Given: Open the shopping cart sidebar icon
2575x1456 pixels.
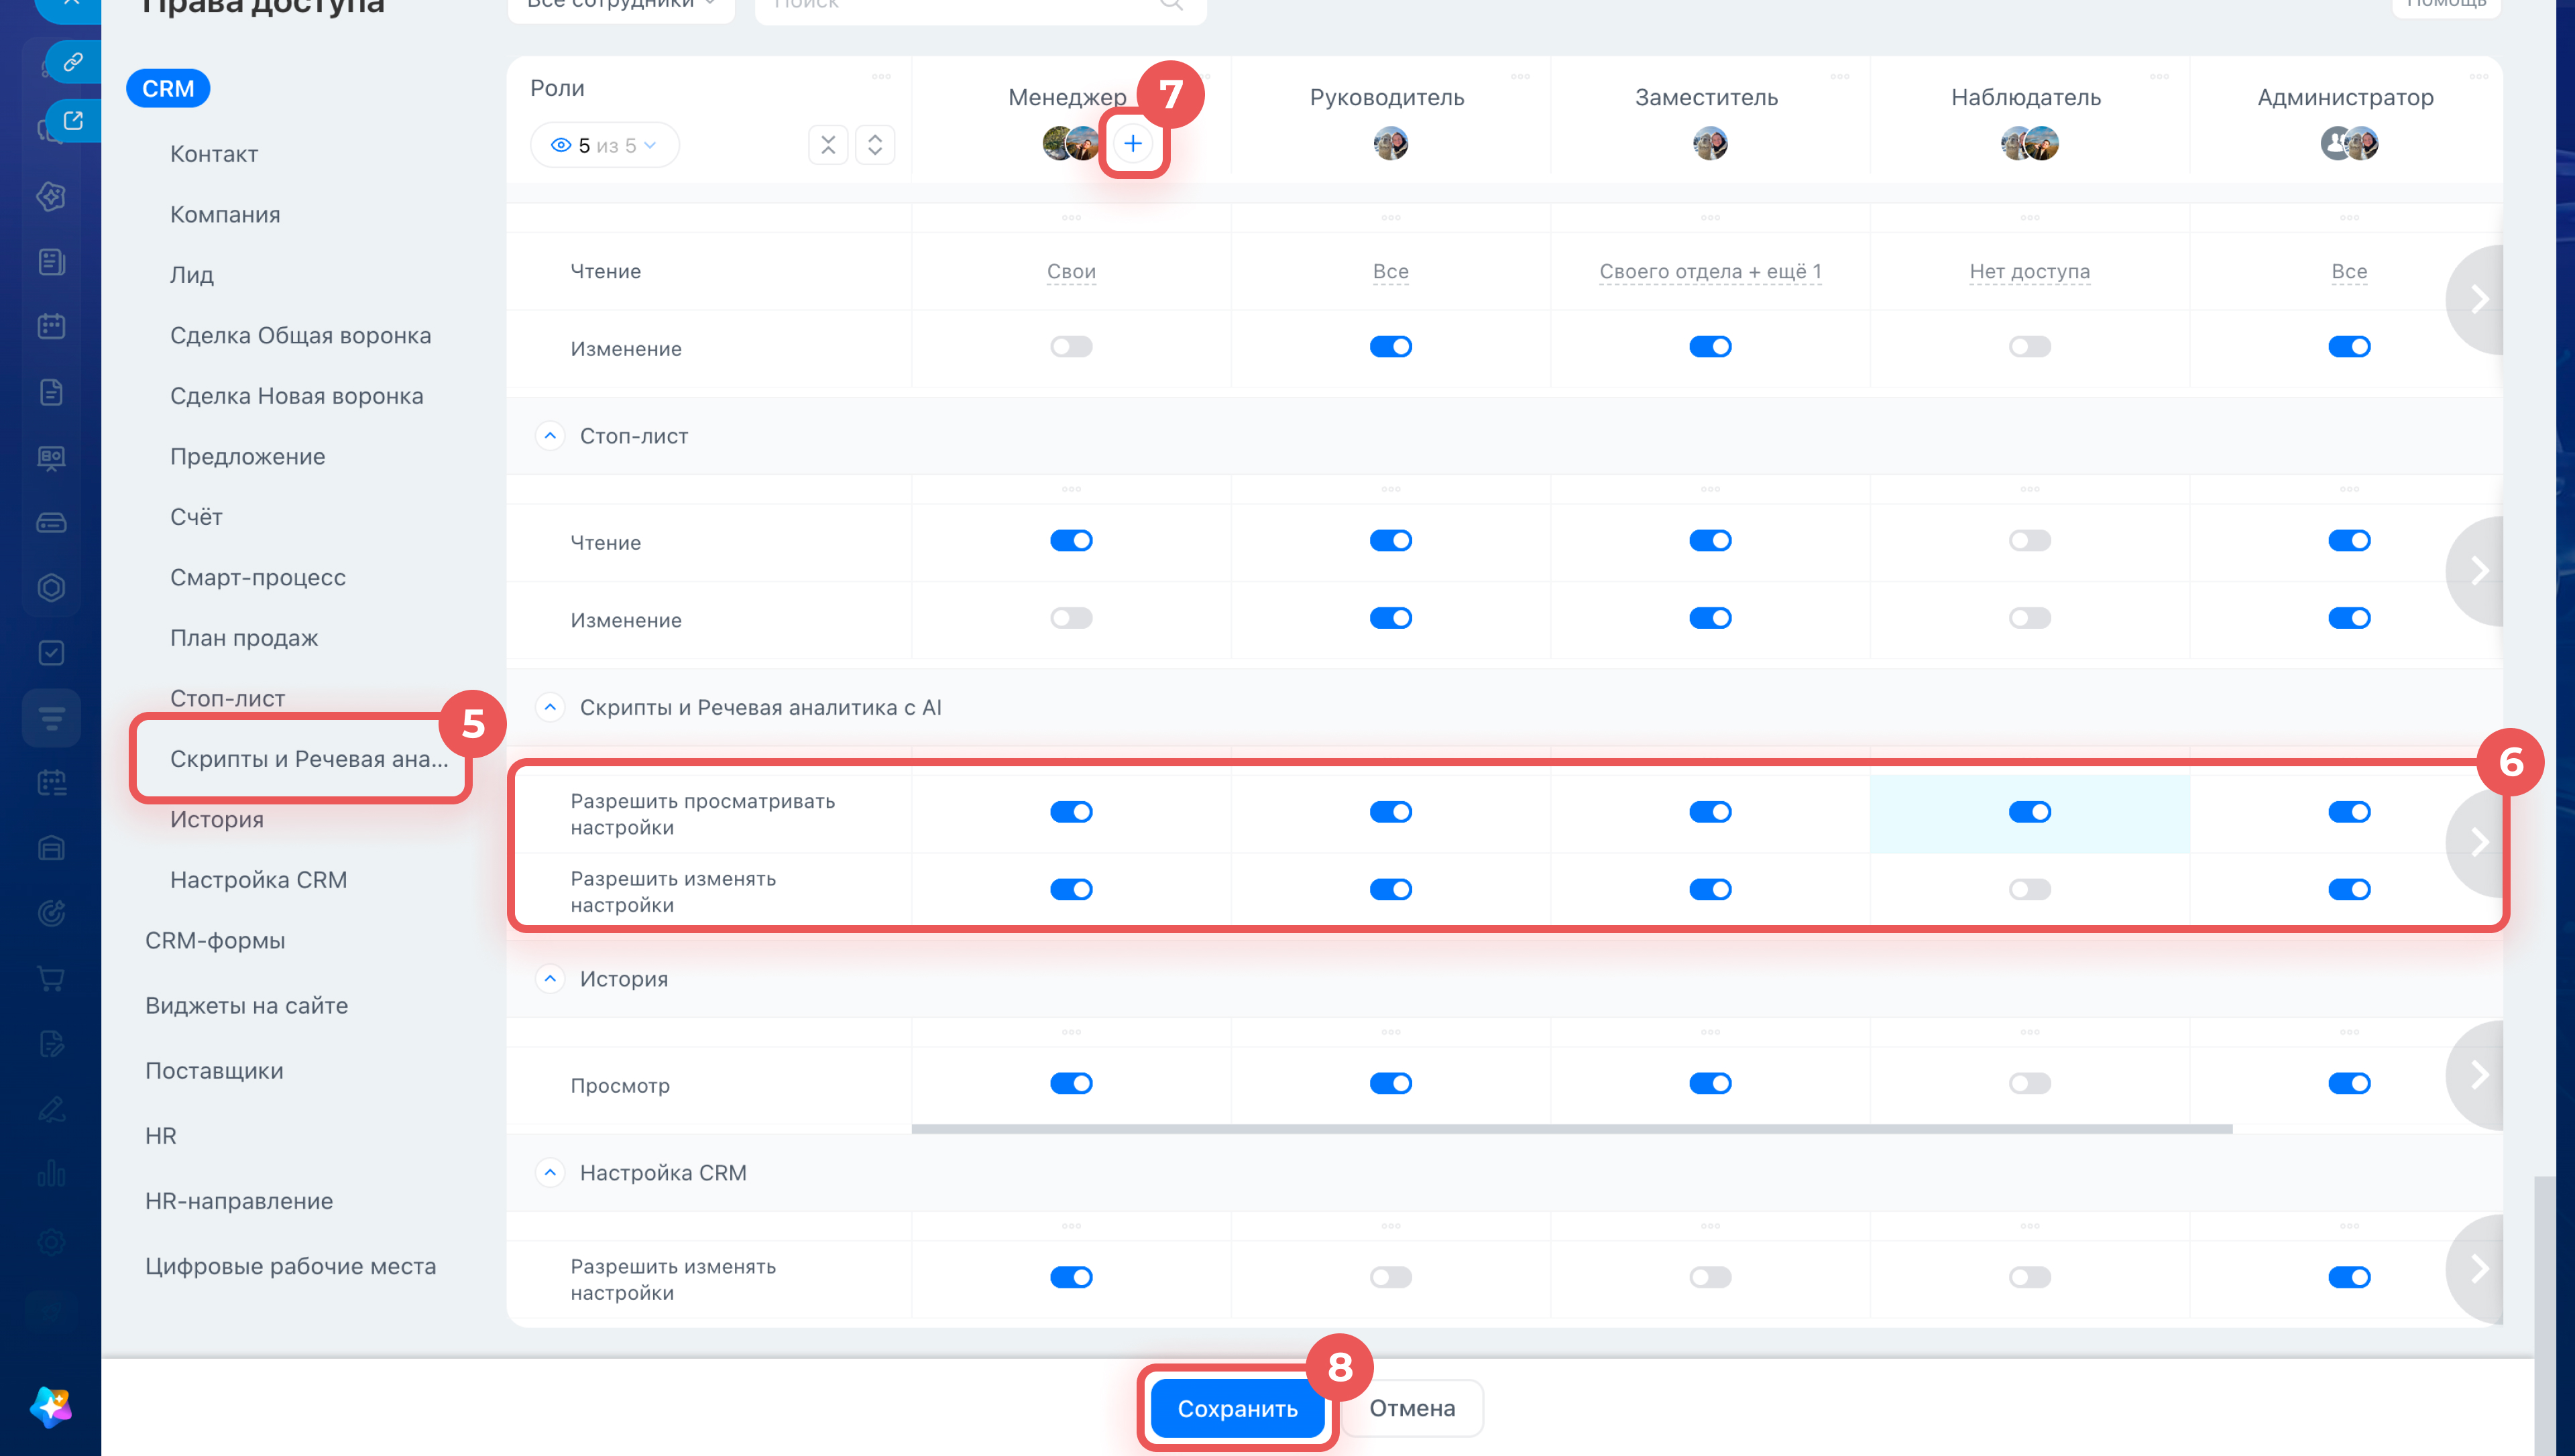Looking at the screenshot, I should pos(51,978).
